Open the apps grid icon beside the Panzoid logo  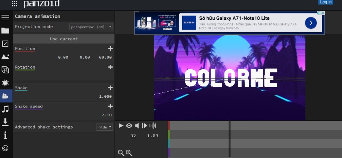click(14, 3)
